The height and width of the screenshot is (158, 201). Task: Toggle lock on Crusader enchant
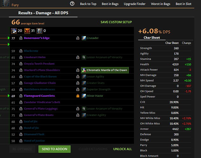click(x=78, y=38)
